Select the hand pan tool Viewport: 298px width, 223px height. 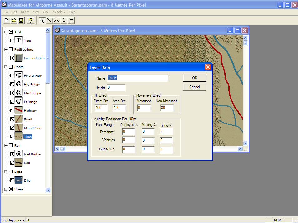tap(71, 21)
